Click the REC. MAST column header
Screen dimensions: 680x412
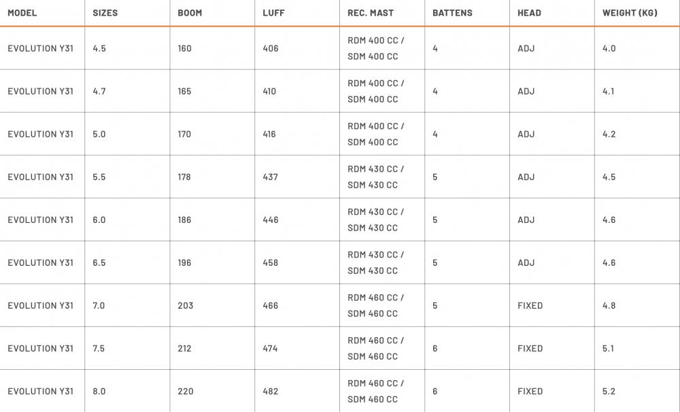[371, 13]
